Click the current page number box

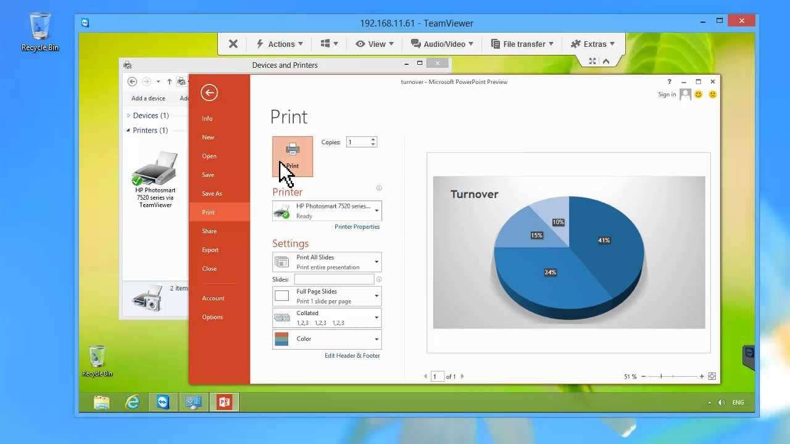pos(437,376)
